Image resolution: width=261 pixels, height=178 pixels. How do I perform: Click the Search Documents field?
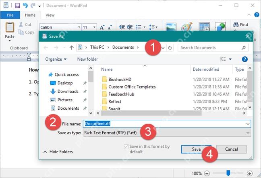(x=213, y=48)
